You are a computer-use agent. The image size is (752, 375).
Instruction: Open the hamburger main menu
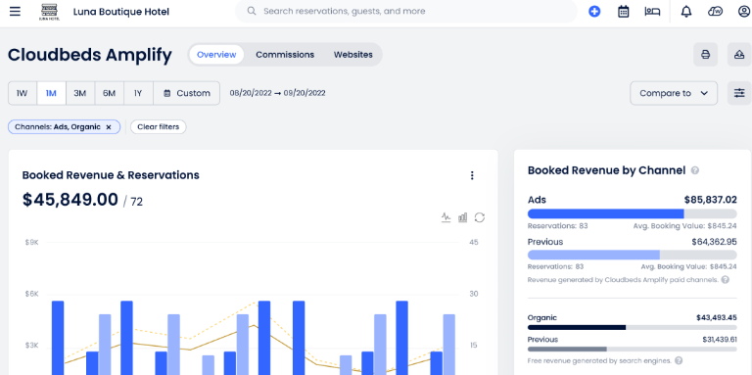15,11
